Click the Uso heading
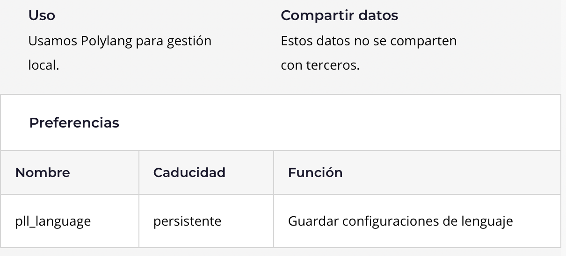 (42, 15)
